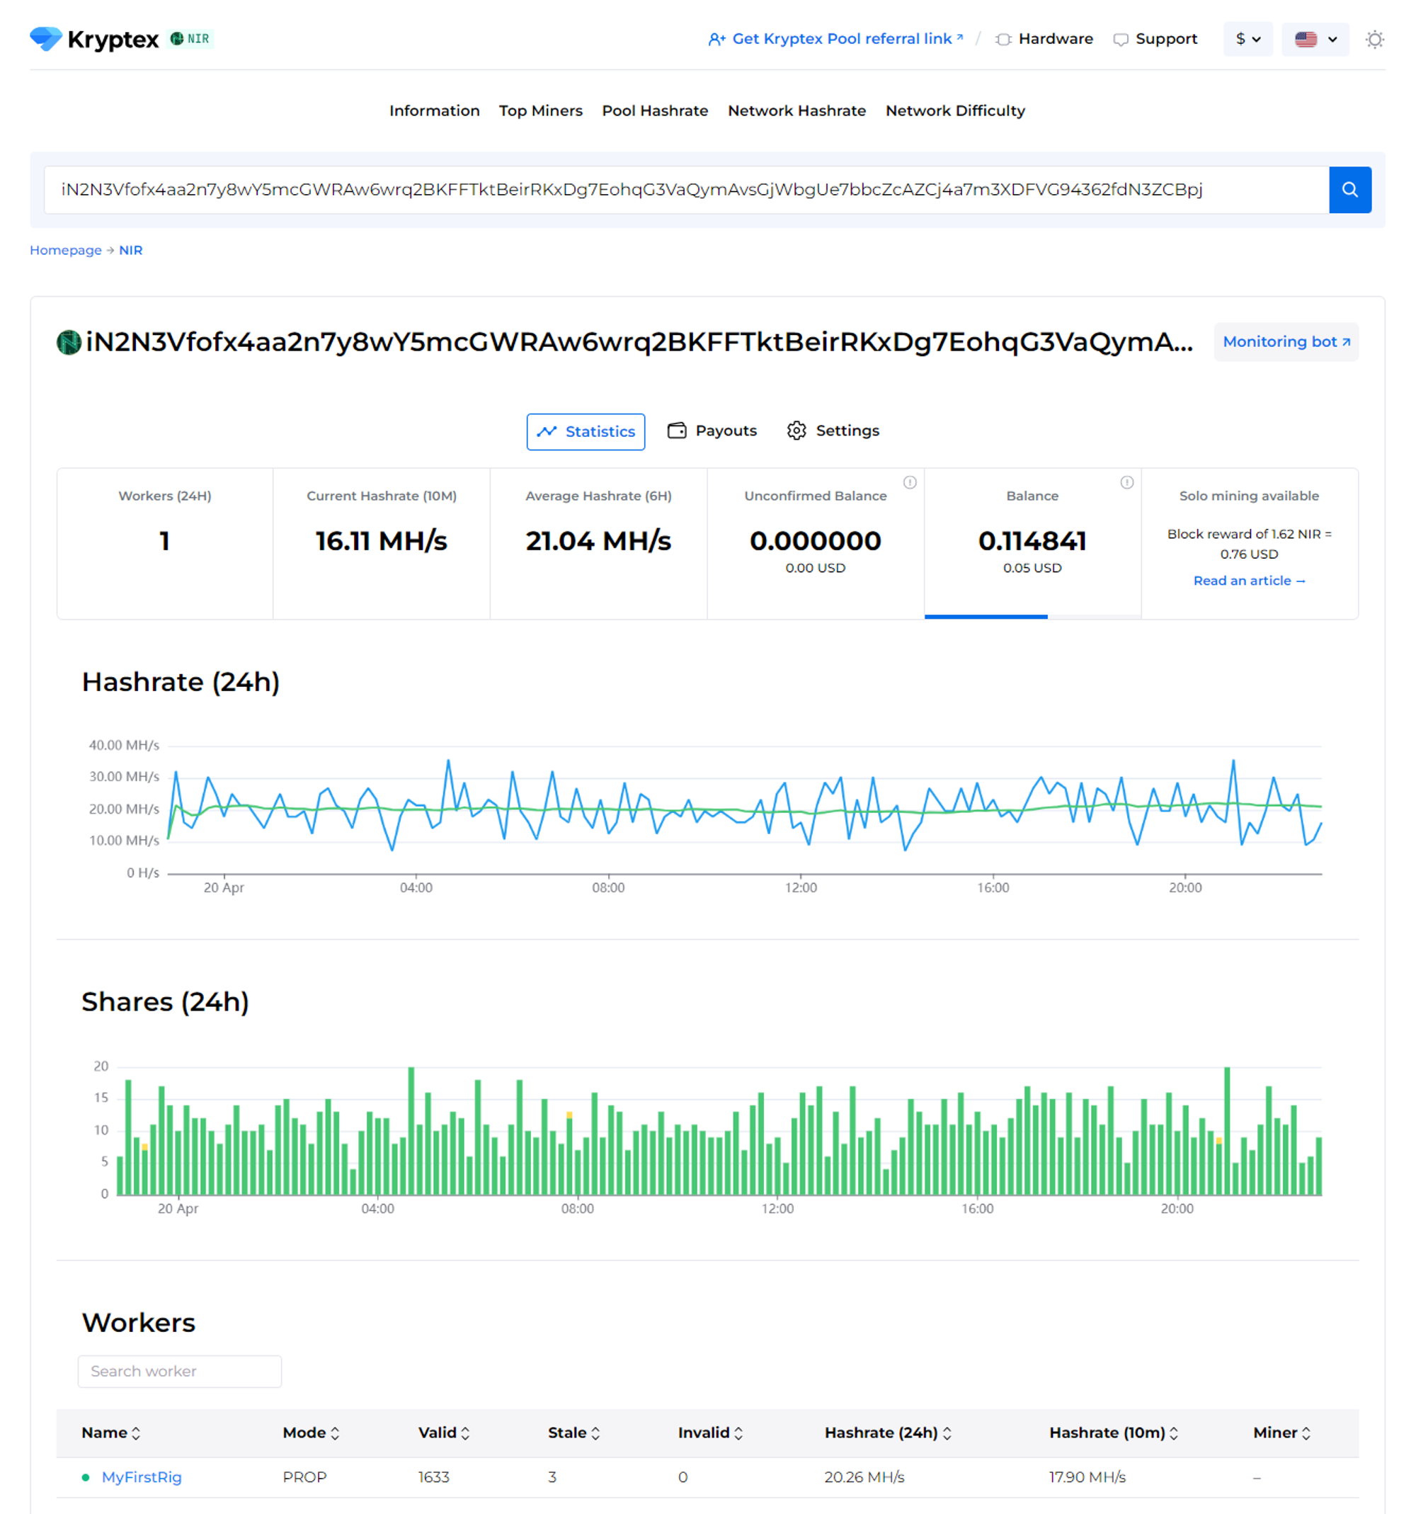This screenshot has height=1514, width=1416.
Task: Click the Hashrate (24h) heading
Action: click(181, 682)
